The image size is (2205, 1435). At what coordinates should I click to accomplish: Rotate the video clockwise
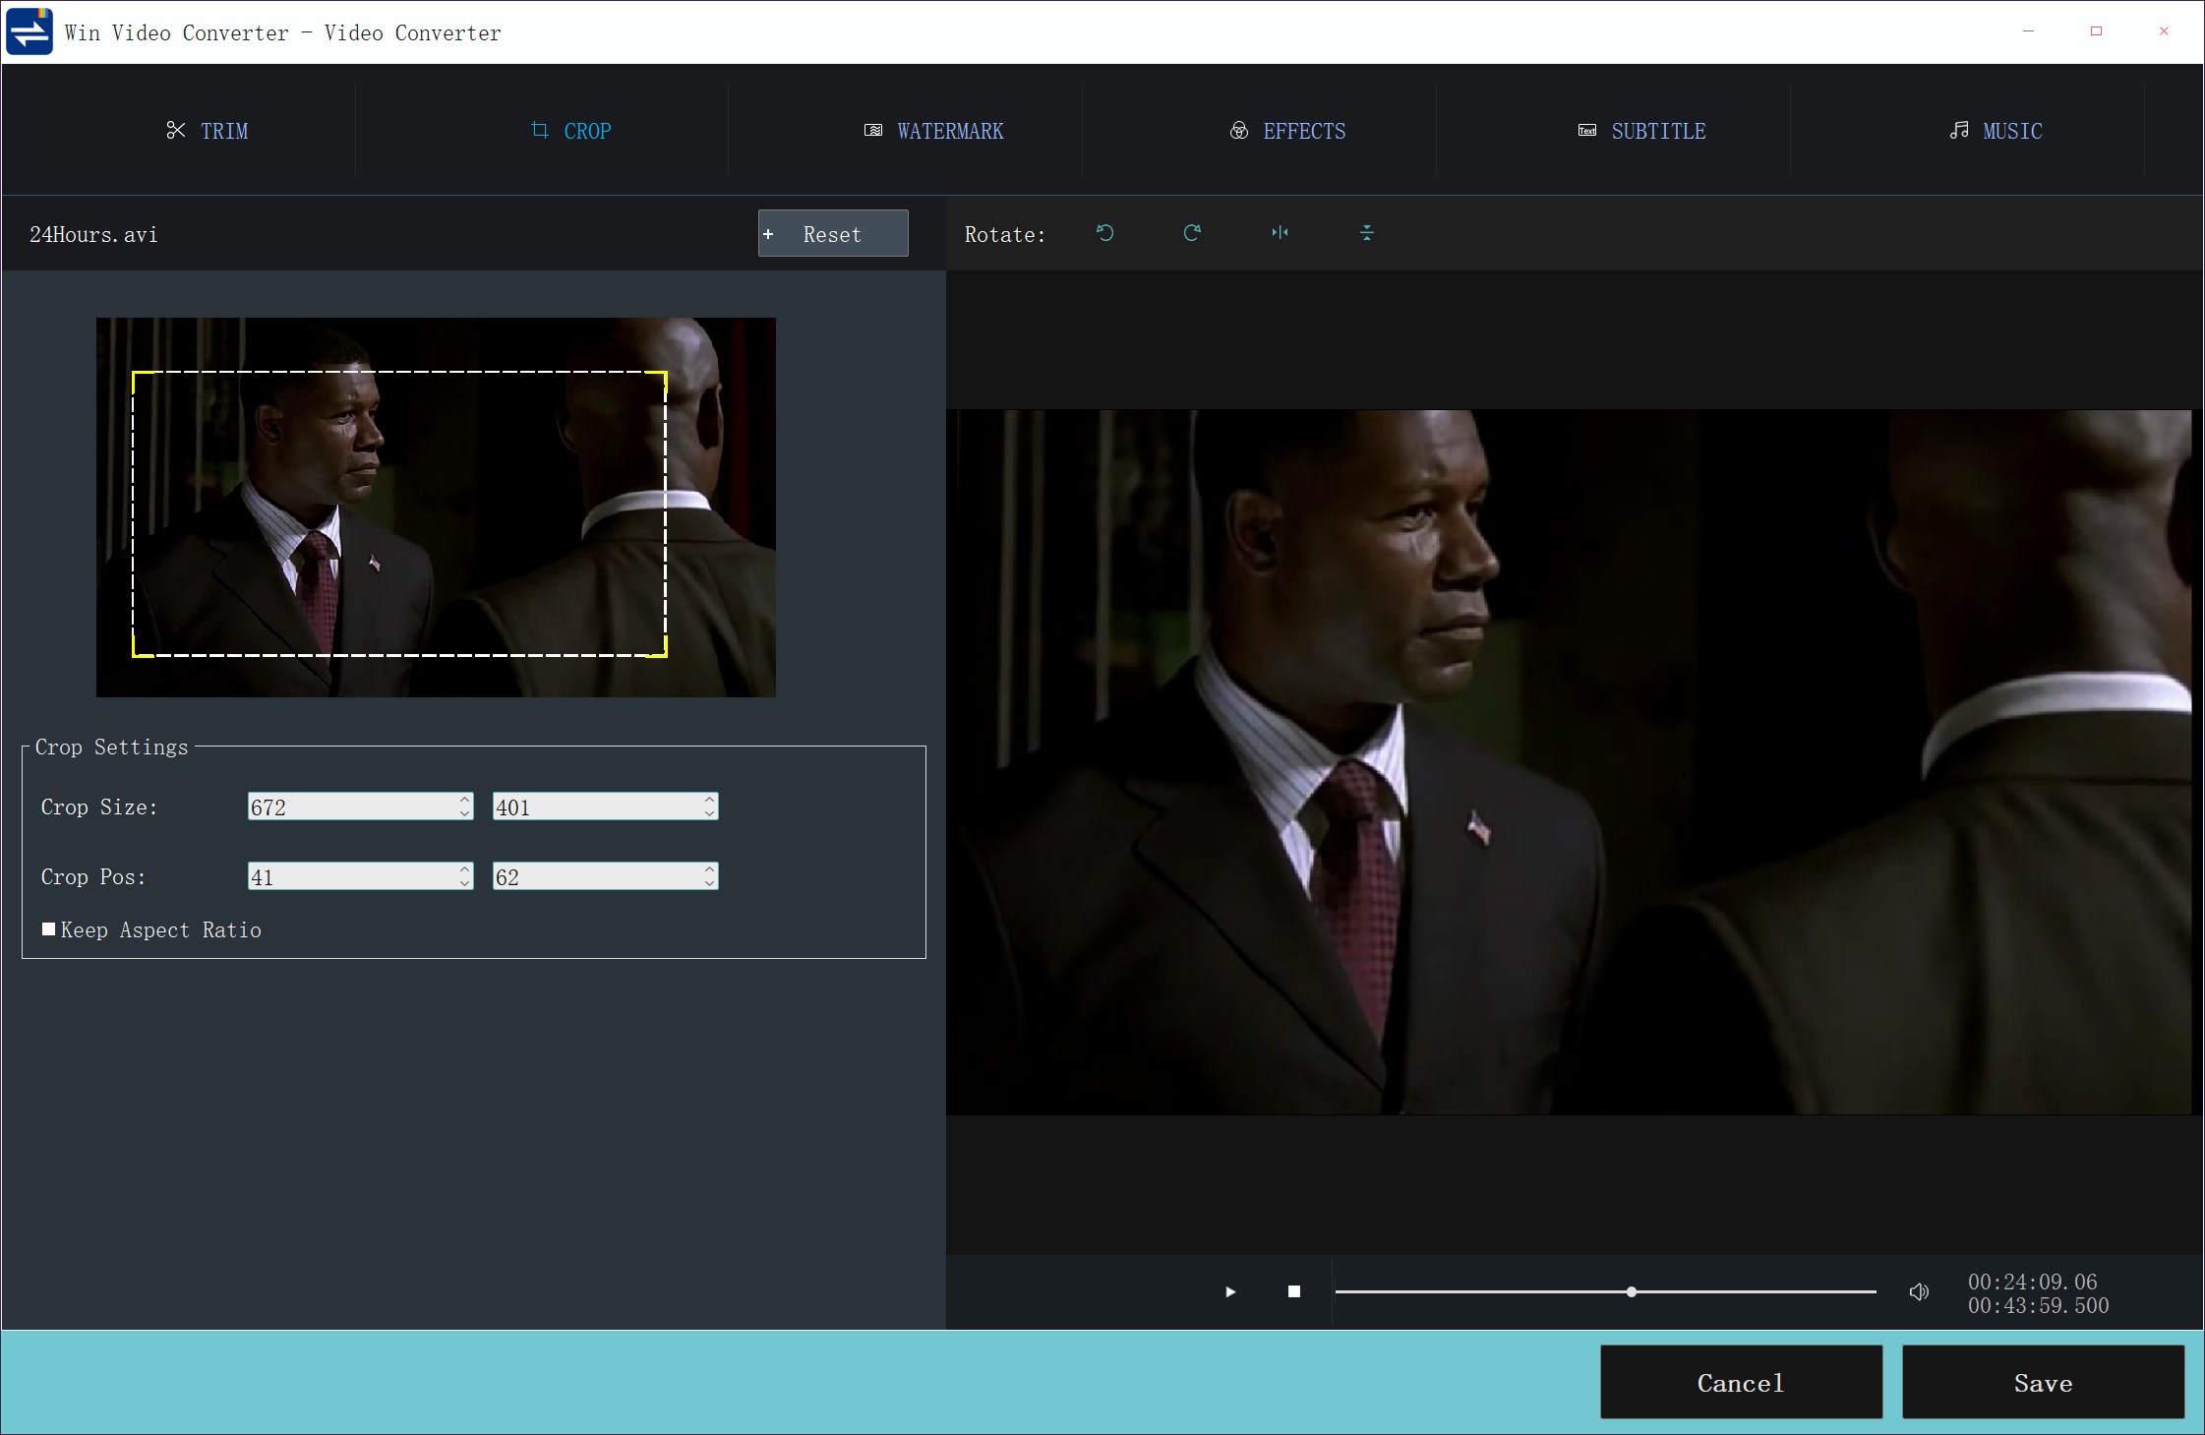pyautogui.click(x=1191, y=233)
